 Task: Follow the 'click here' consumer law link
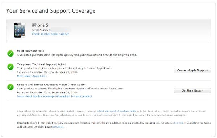pos(178,123)
